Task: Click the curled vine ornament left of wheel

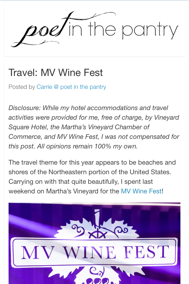Action: coord(78,229)
